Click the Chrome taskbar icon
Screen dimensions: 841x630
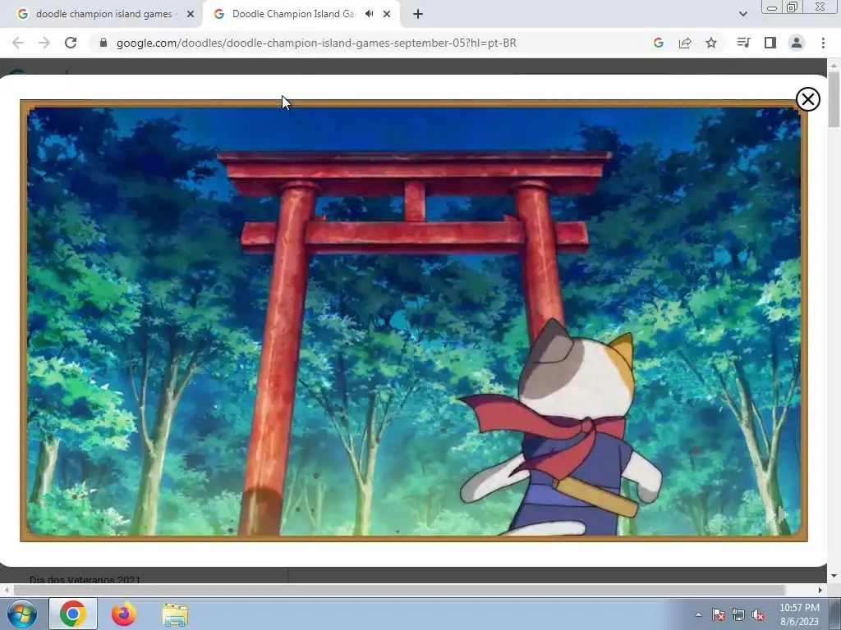pyautogui.click(x=73, y=614)
